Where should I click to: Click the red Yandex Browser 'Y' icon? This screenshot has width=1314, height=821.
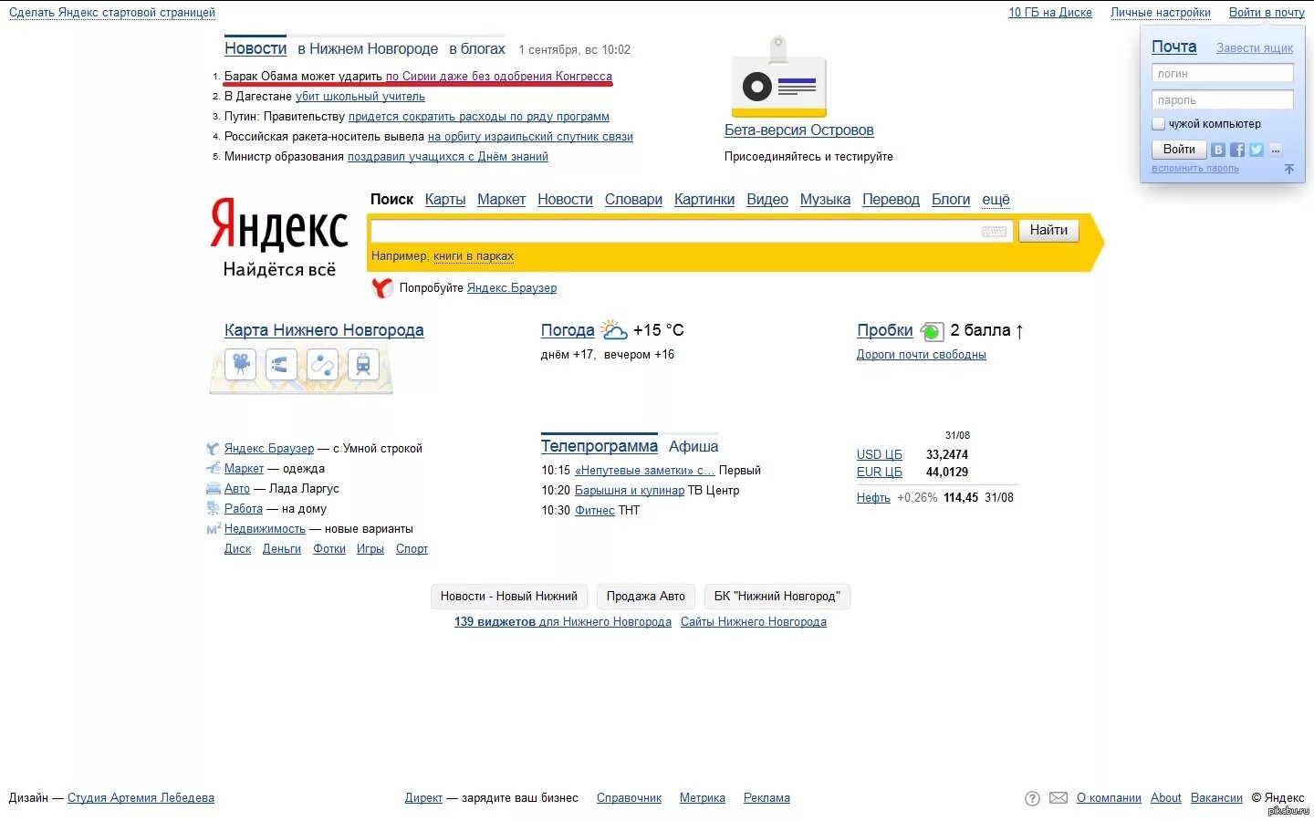click(x=381, y=287)
